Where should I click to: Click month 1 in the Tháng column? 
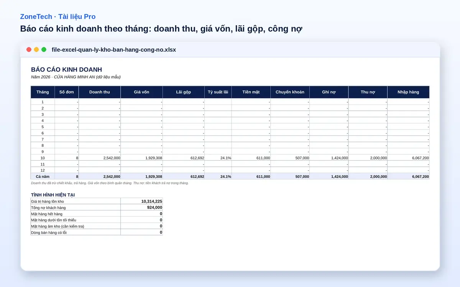[43, 102]
